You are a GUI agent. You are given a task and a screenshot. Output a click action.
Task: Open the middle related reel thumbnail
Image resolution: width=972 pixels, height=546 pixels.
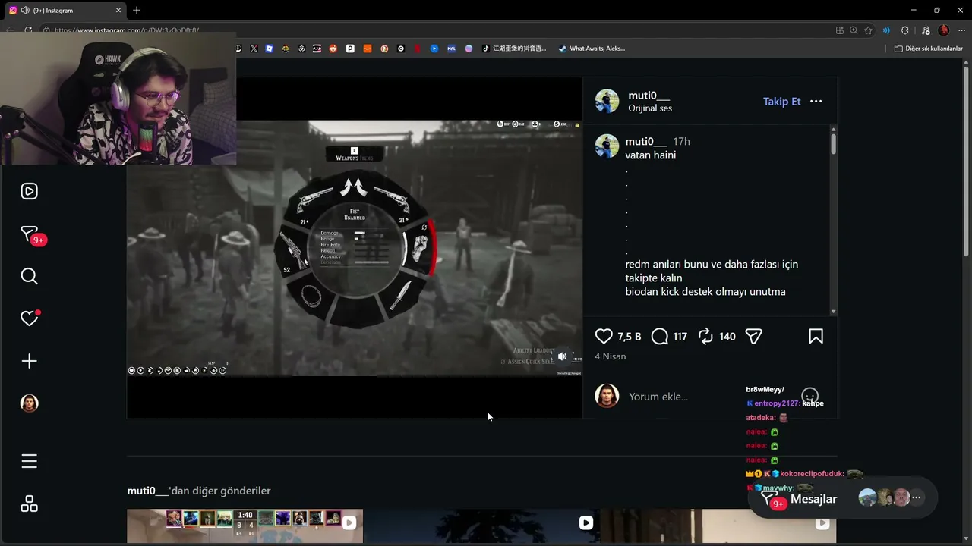pos(481,526)
